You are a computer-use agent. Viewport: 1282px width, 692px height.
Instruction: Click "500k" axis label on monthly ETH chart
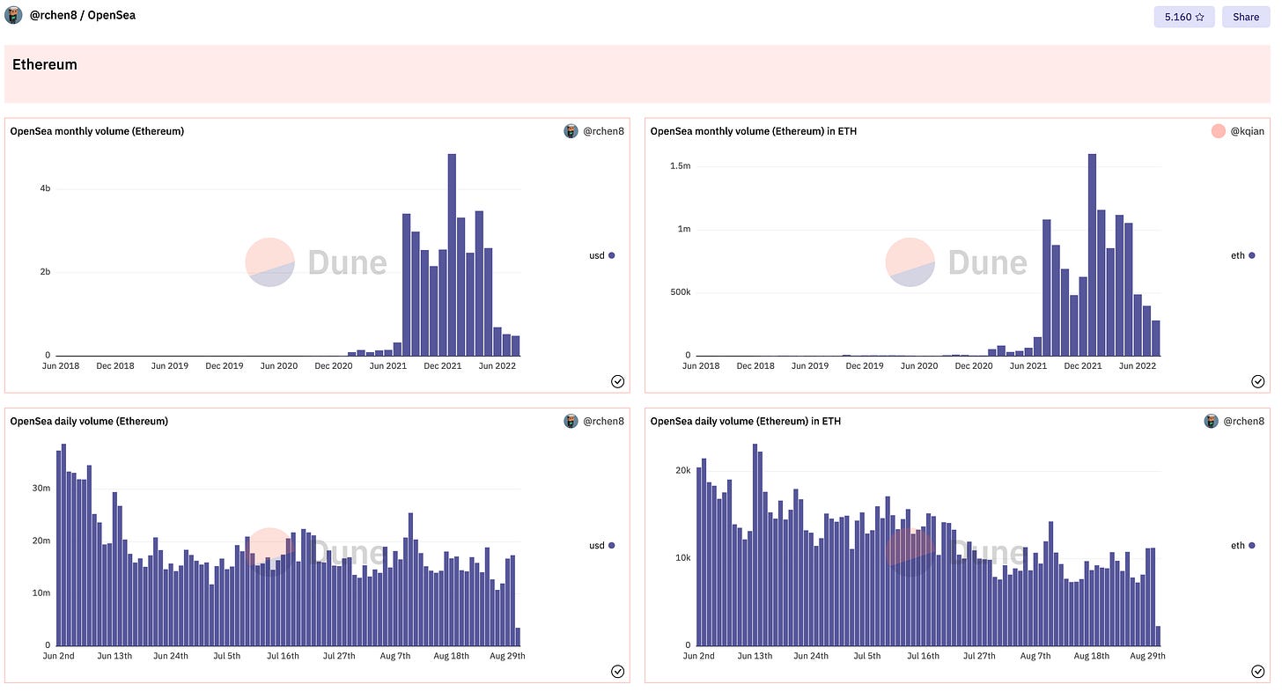681,292
